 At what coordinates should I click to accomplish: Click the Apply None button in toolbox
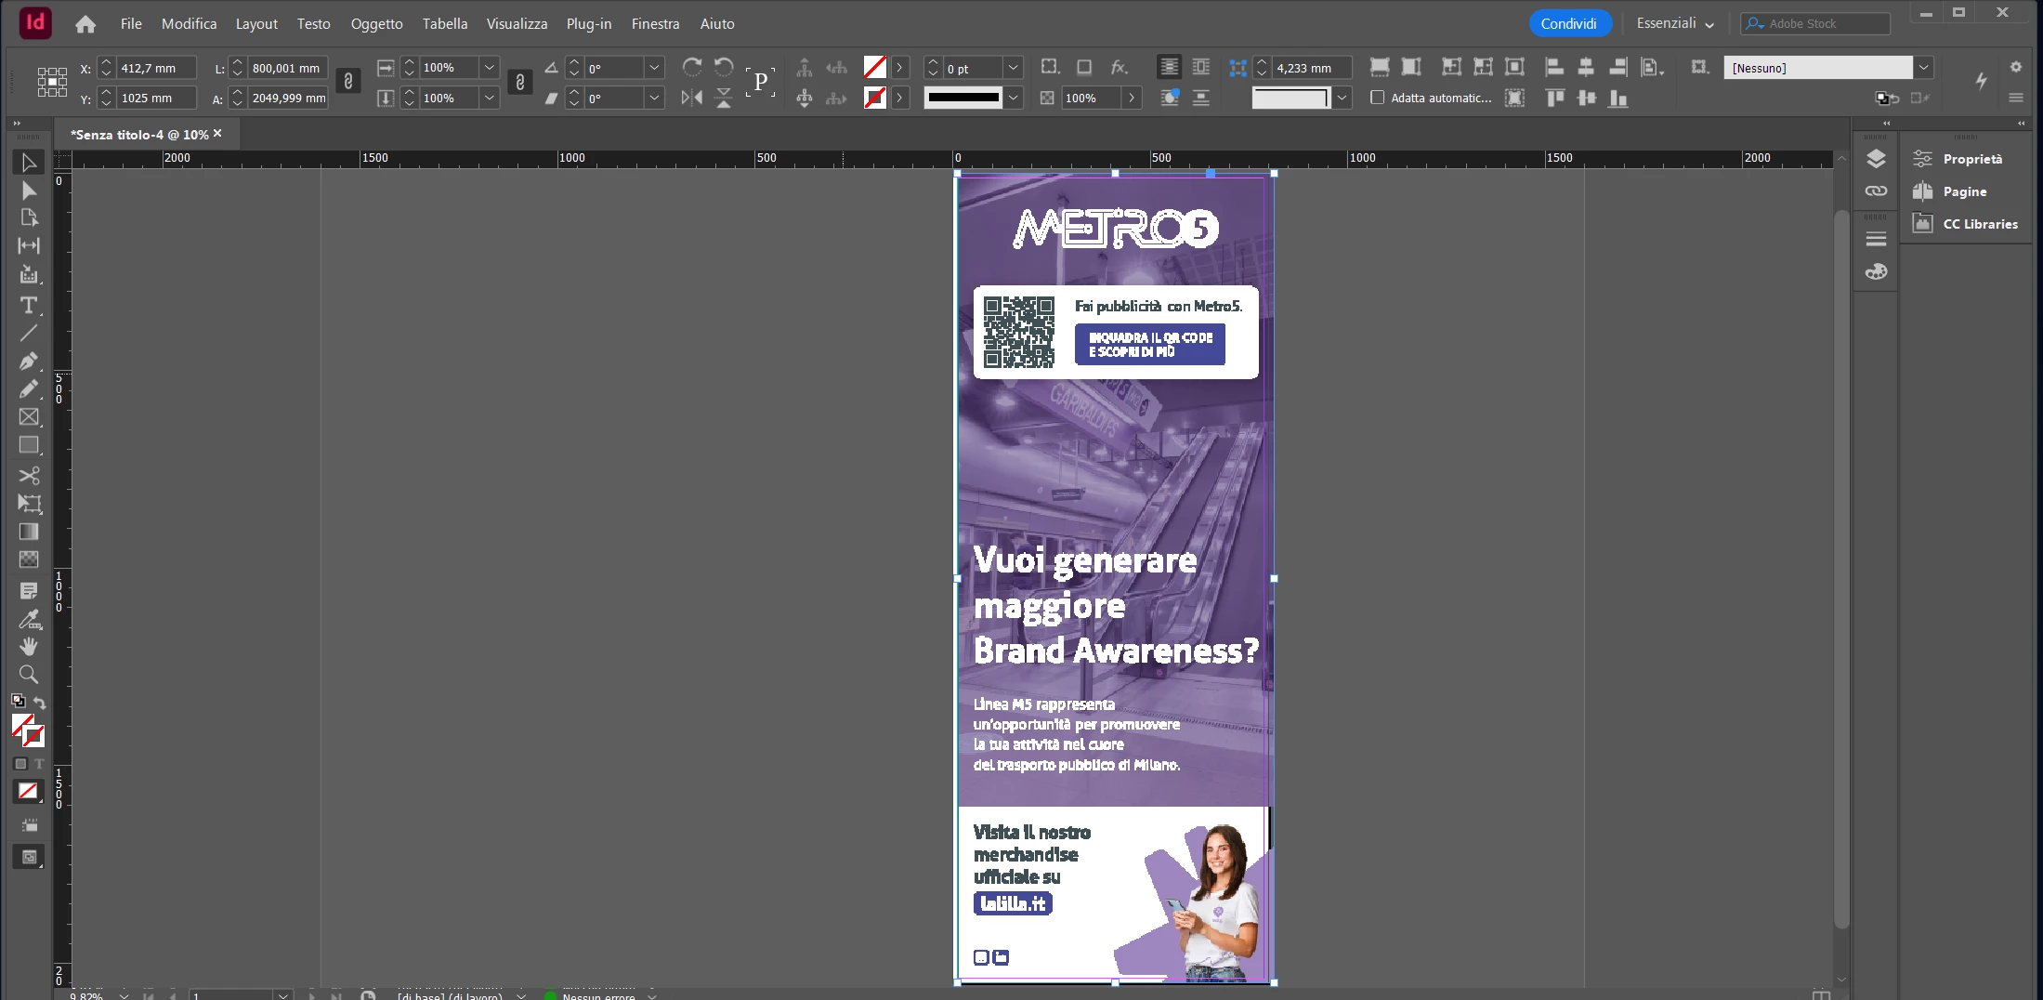point(29,792)
